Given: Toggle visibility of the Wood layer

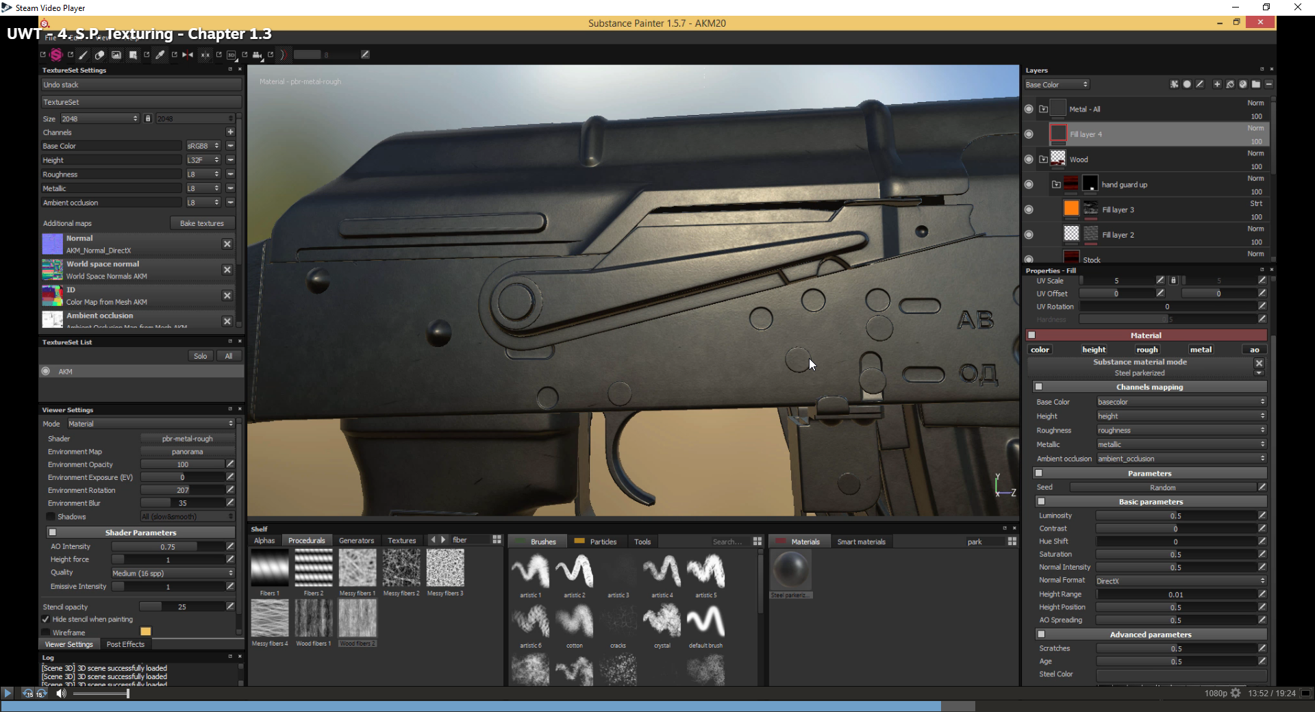Looking at the screenshot, I should point(1029,158).
